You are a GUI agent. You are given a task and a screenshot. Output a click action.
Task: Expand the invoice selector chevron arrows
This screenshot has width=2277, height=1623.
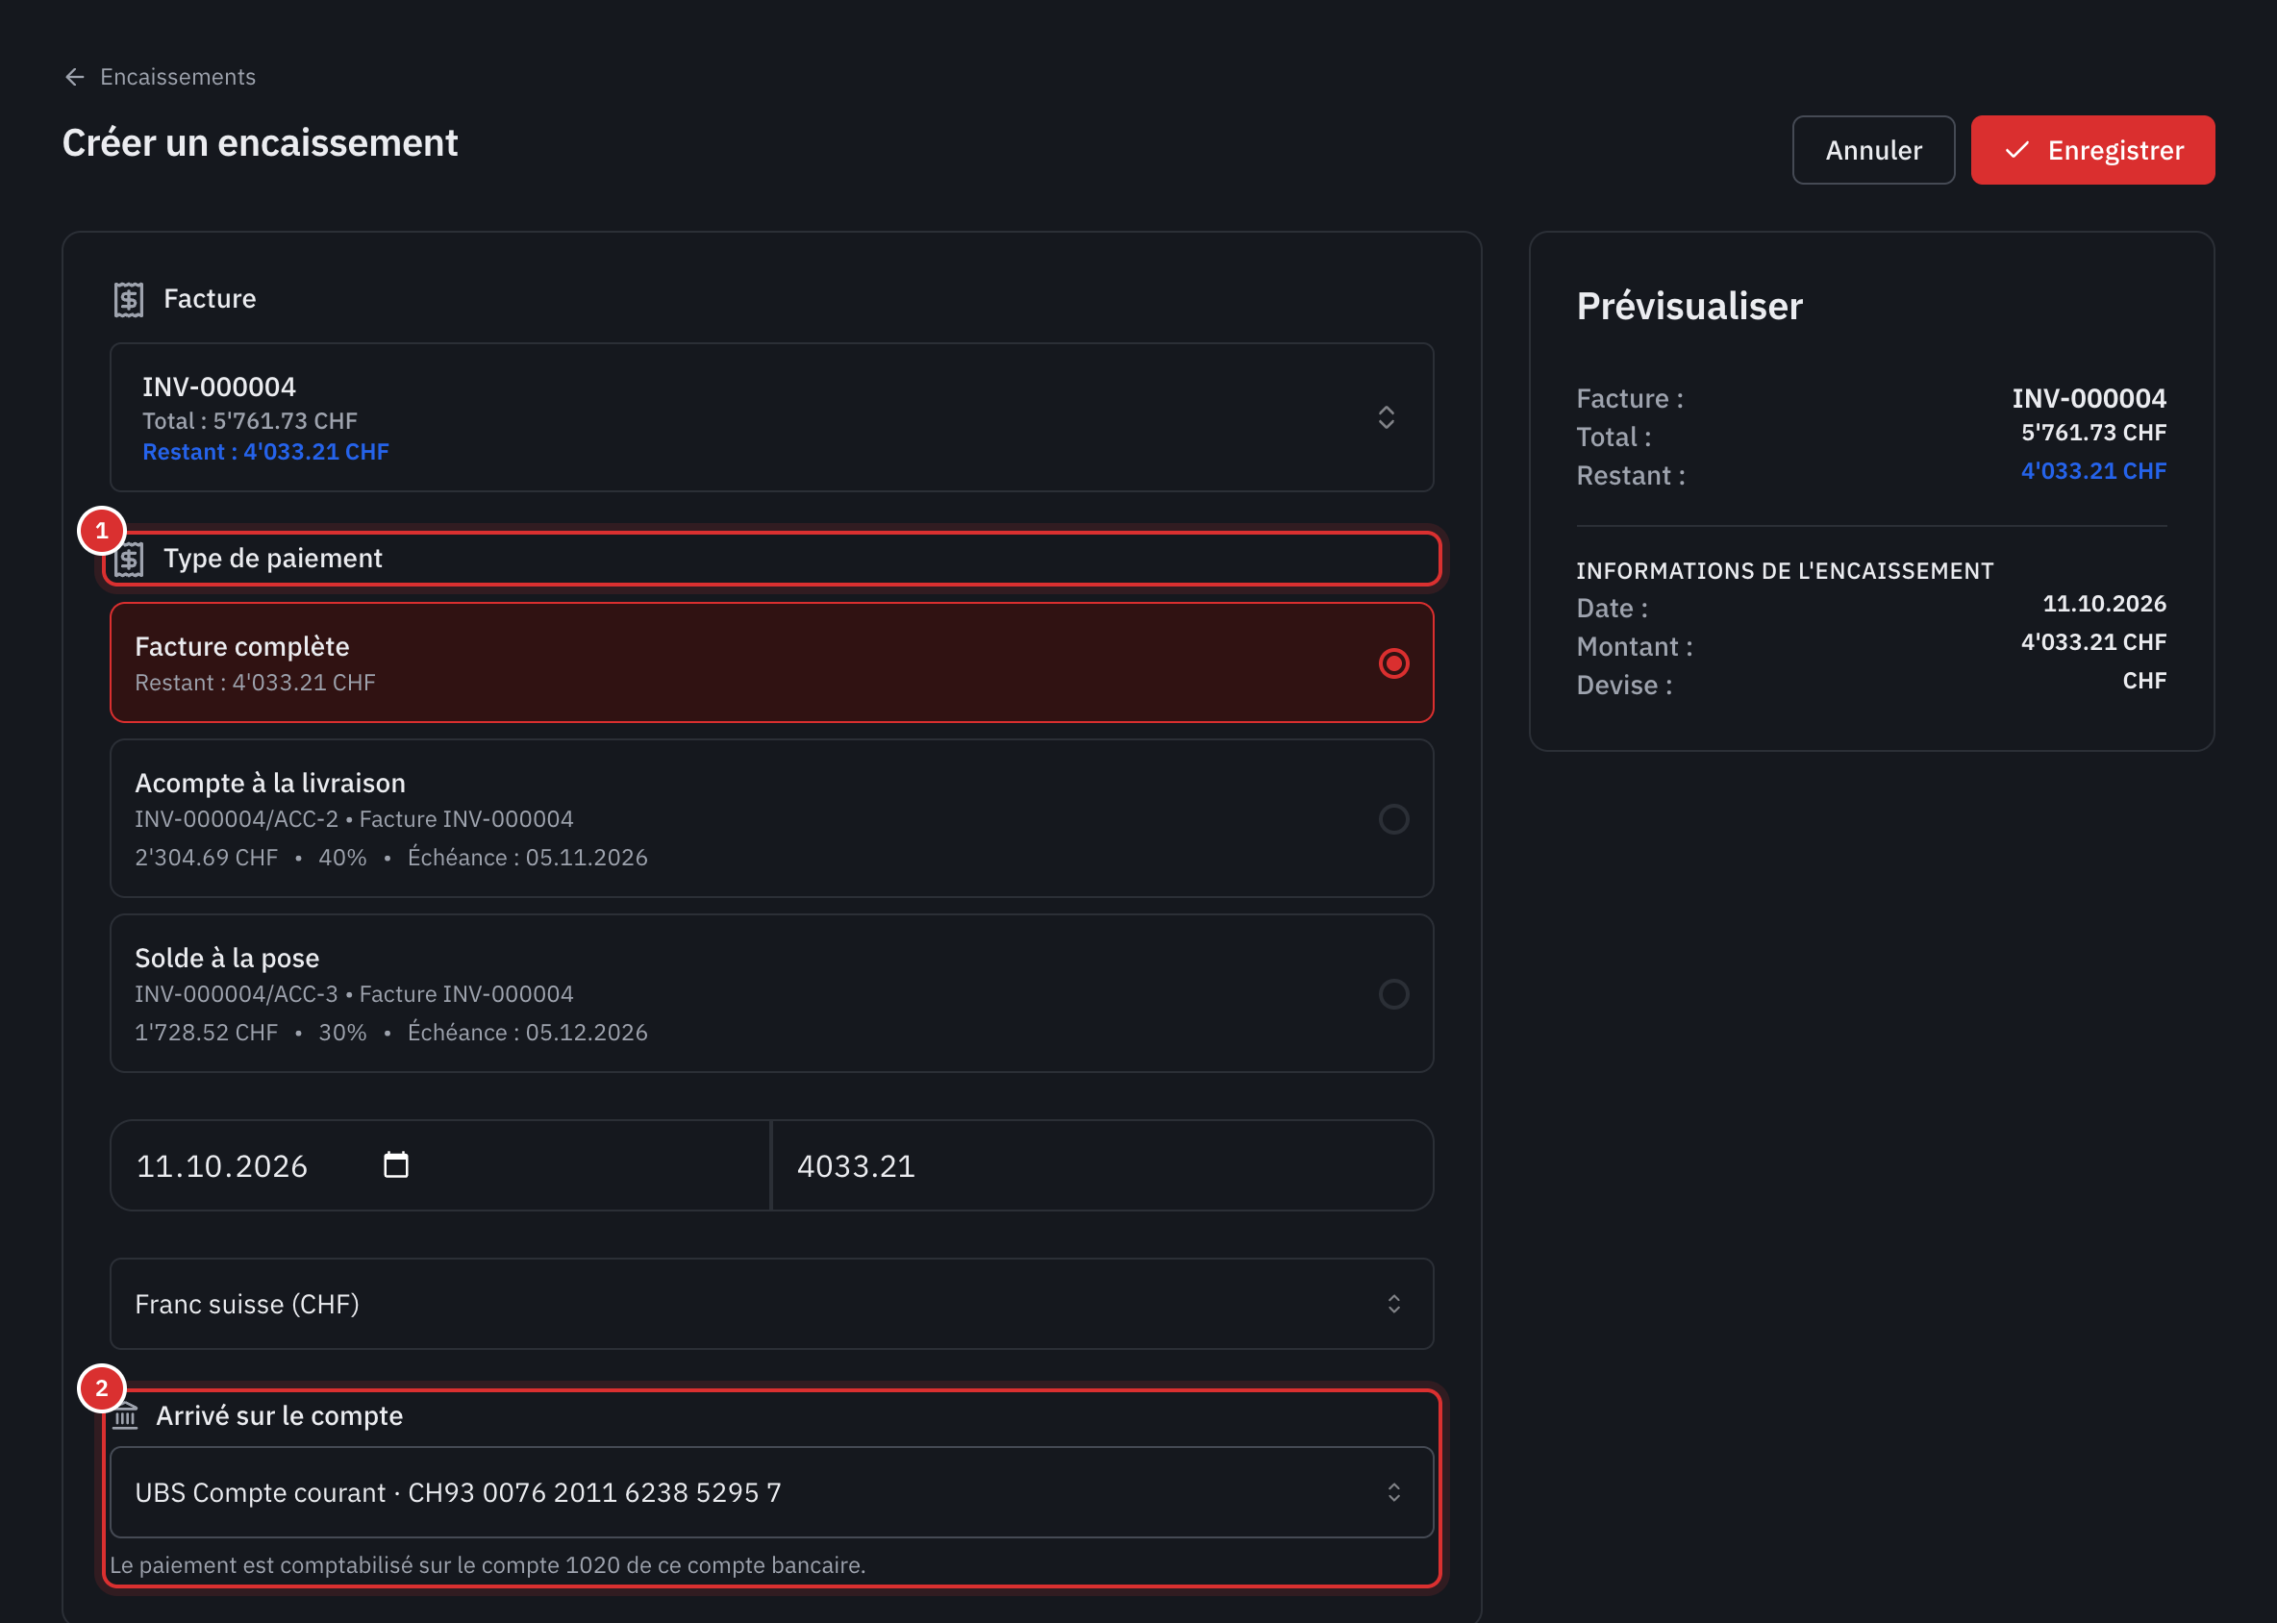(x=1387, y=417)
